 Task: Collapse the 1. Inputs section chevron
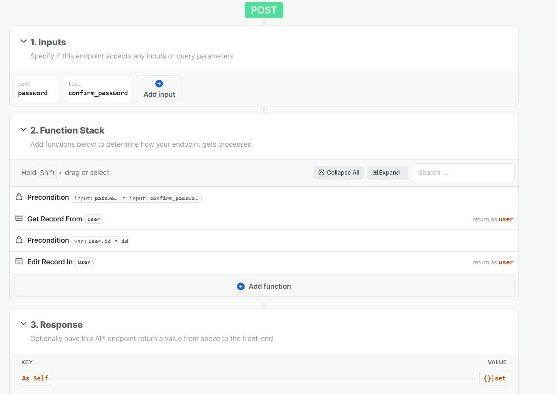(24, 41)
